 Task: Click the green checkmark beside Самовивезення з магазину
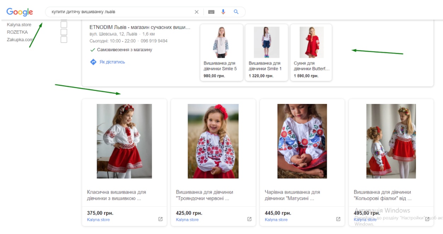tap(93, 50)
